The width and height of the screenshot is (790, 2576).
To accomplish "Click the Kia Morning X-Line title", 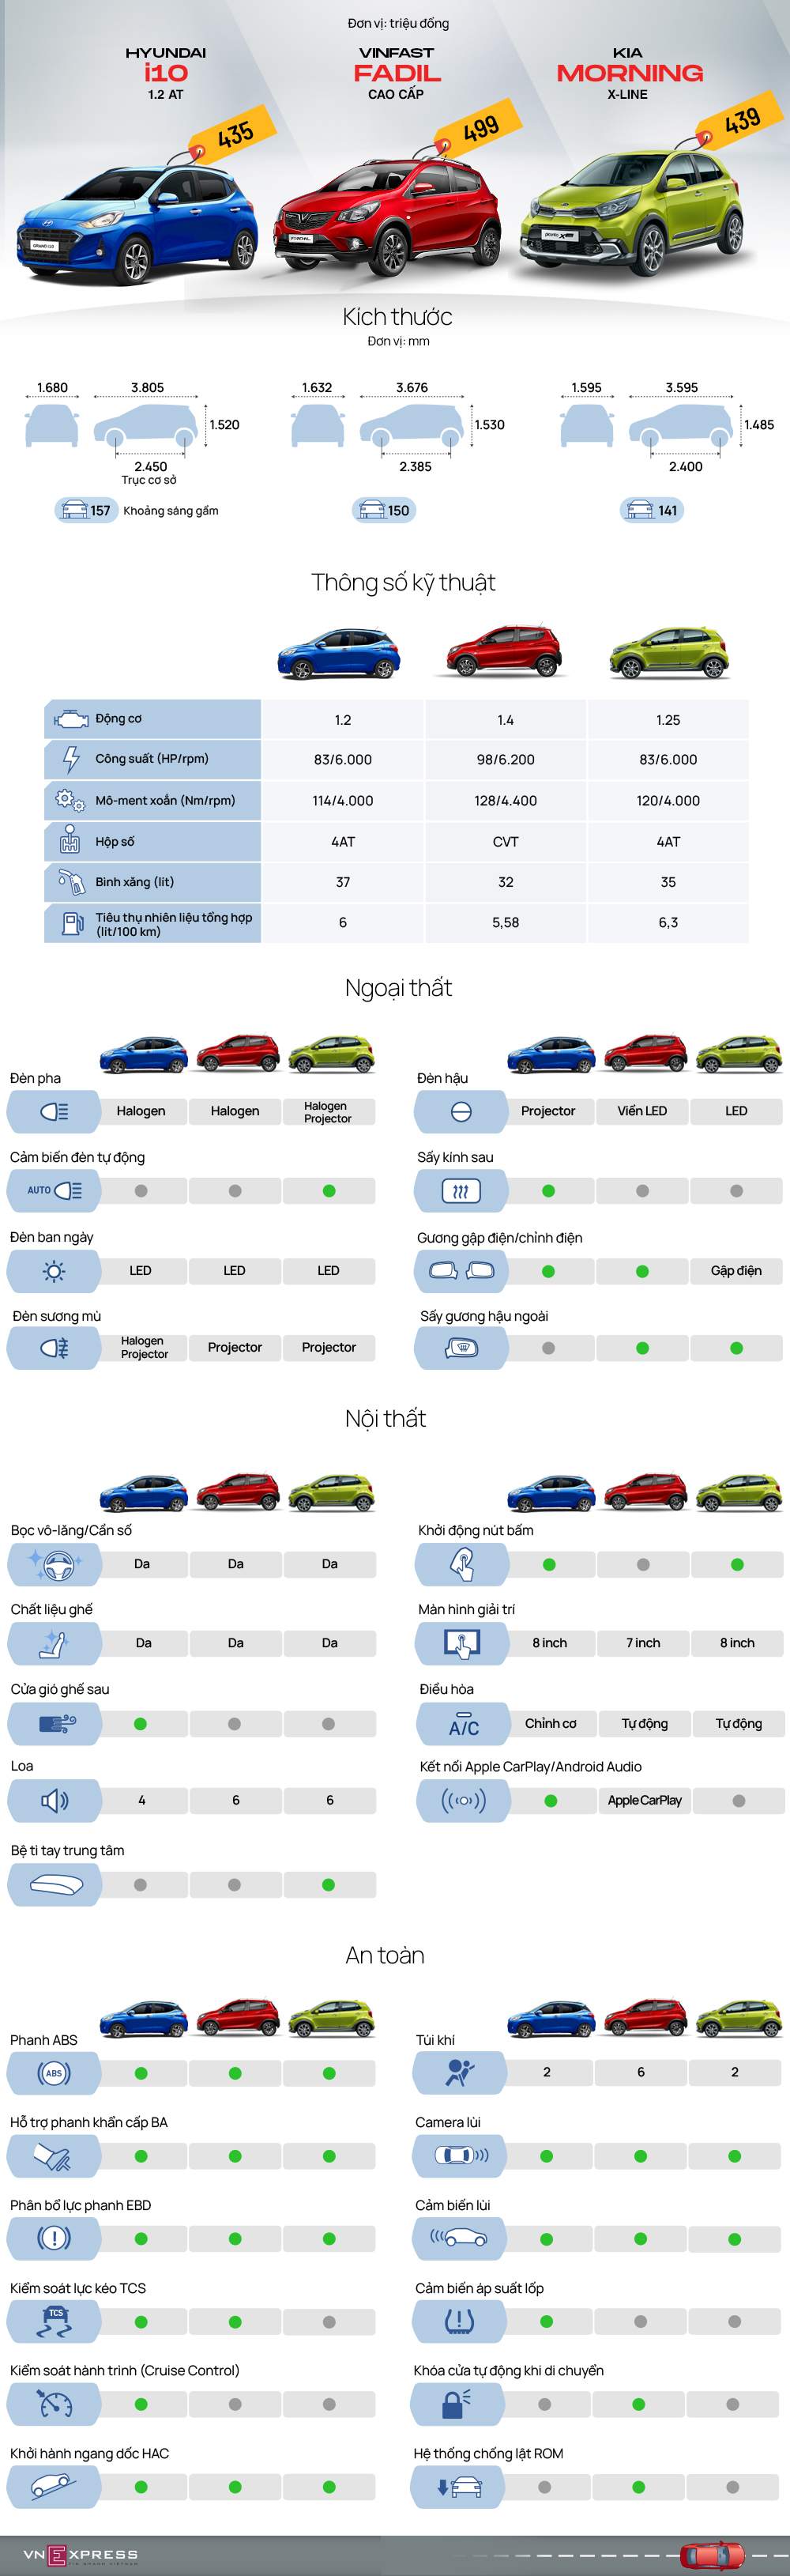I will pyautogui.click(x=629, y=73).
